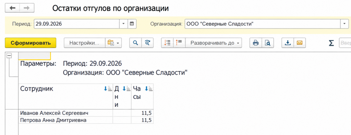Open the Период dropdown arrow
The image size is (351, 135).
pyautogui.click(x=123, y=24)
